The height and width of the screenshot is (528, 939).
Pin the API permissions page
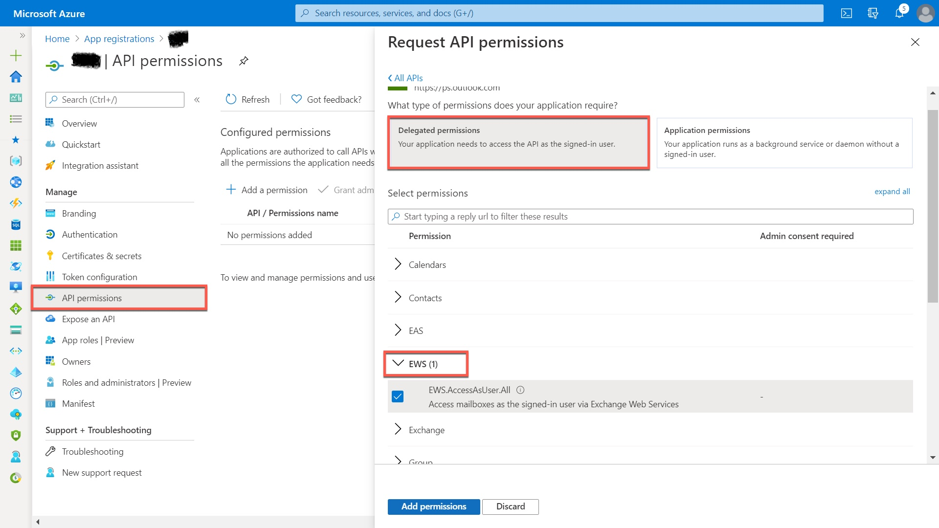coord(244,61)
